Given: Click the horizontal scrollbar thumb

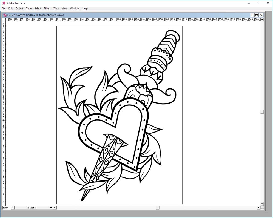Looking at the screenshot, I should point(157,208).
